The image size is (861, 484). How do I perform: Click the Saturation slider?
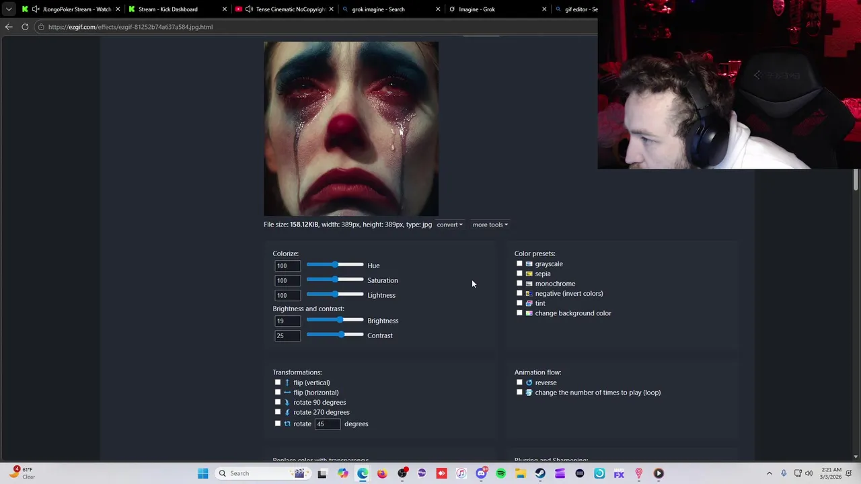pos(335,280)
